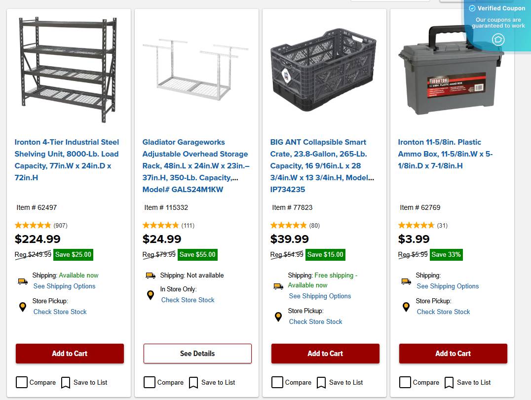Click the star rating for Ironton ammo box

click(417, 225)
